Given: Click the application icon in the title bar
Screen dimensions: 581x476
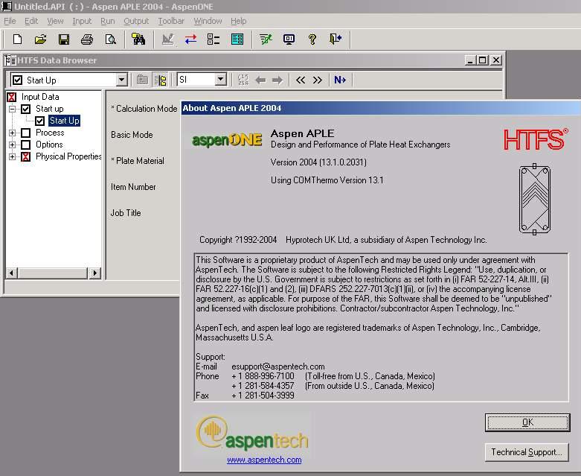Looking at the screenshot, I should point(7,6).
